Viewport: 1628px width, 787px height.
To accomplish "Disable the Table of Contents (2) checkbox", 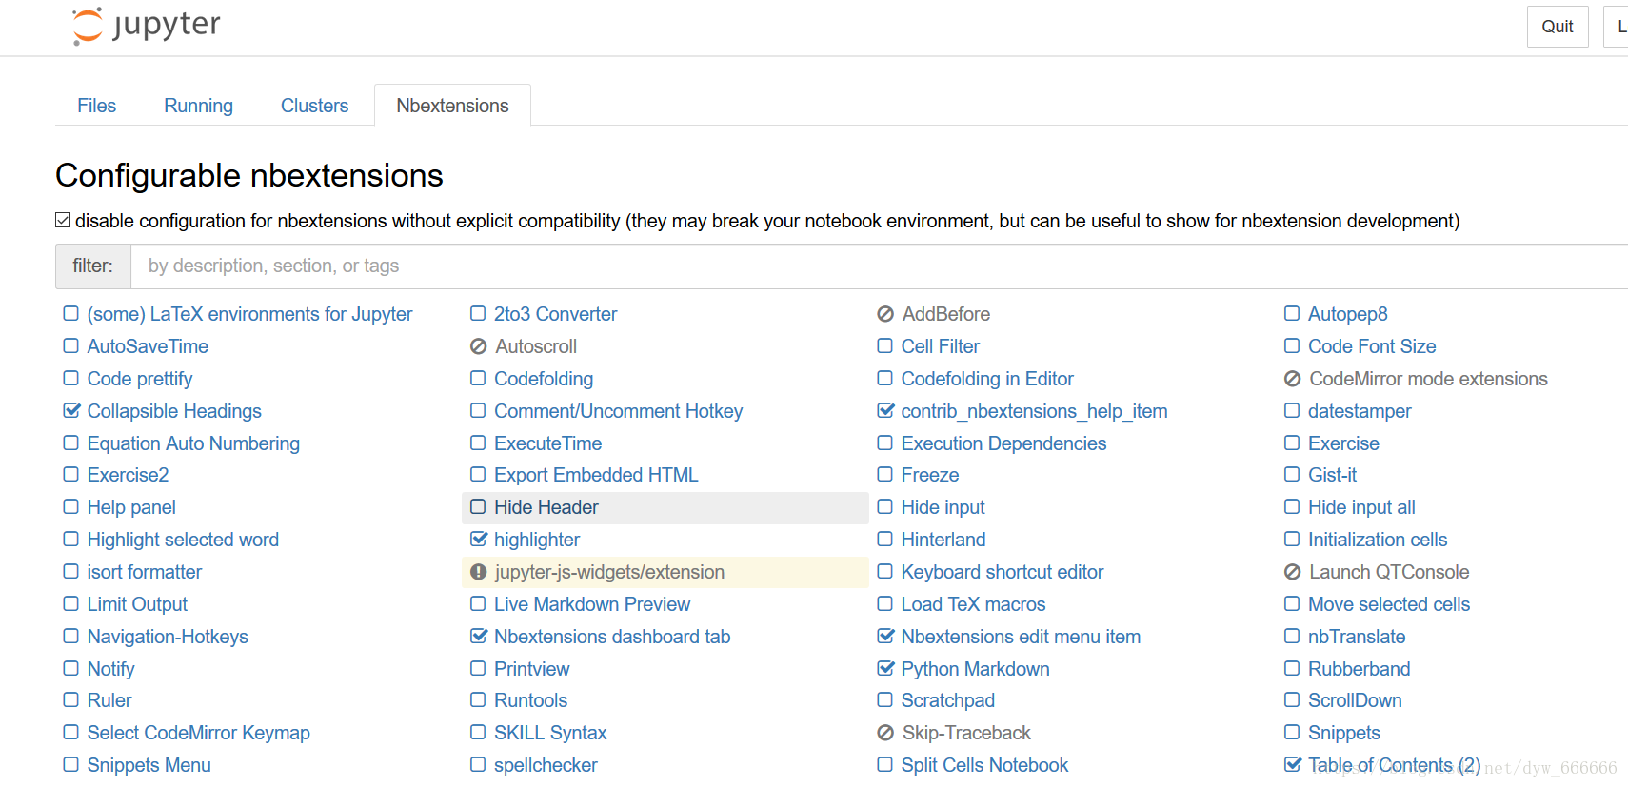I will click(1292, 764).
